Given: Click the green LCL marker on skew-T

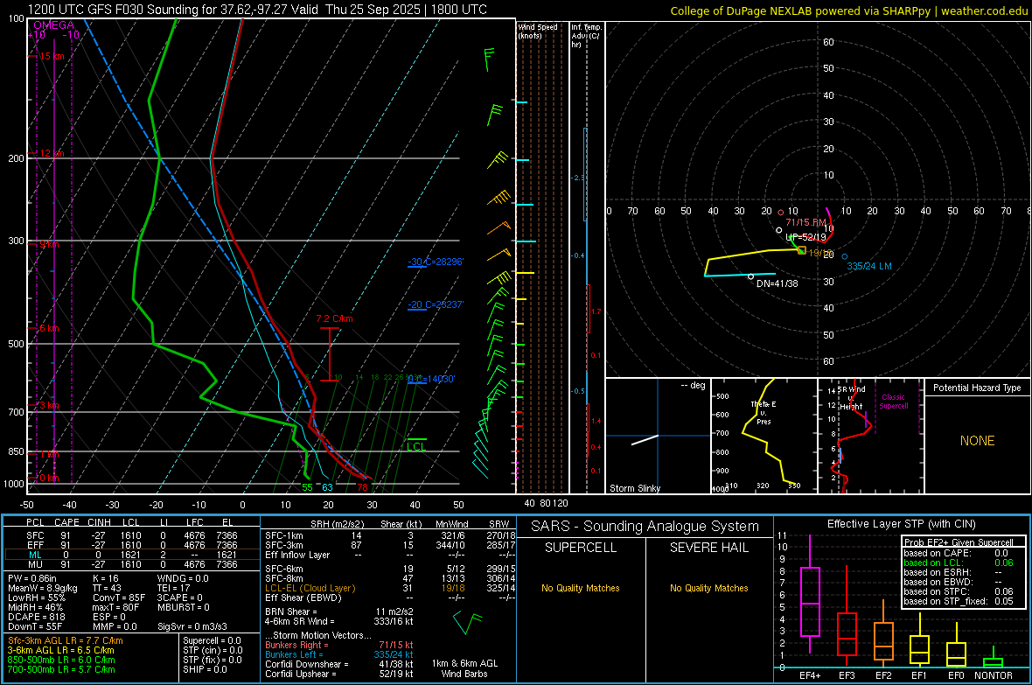Looking at the screenshot, I should (x=416, y=446).
